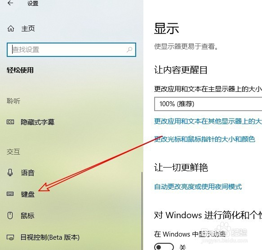Viewport: 262px width, 250px height.
Task: Select 目视控制(Beta 版本) item
Action: coord(50,237)
